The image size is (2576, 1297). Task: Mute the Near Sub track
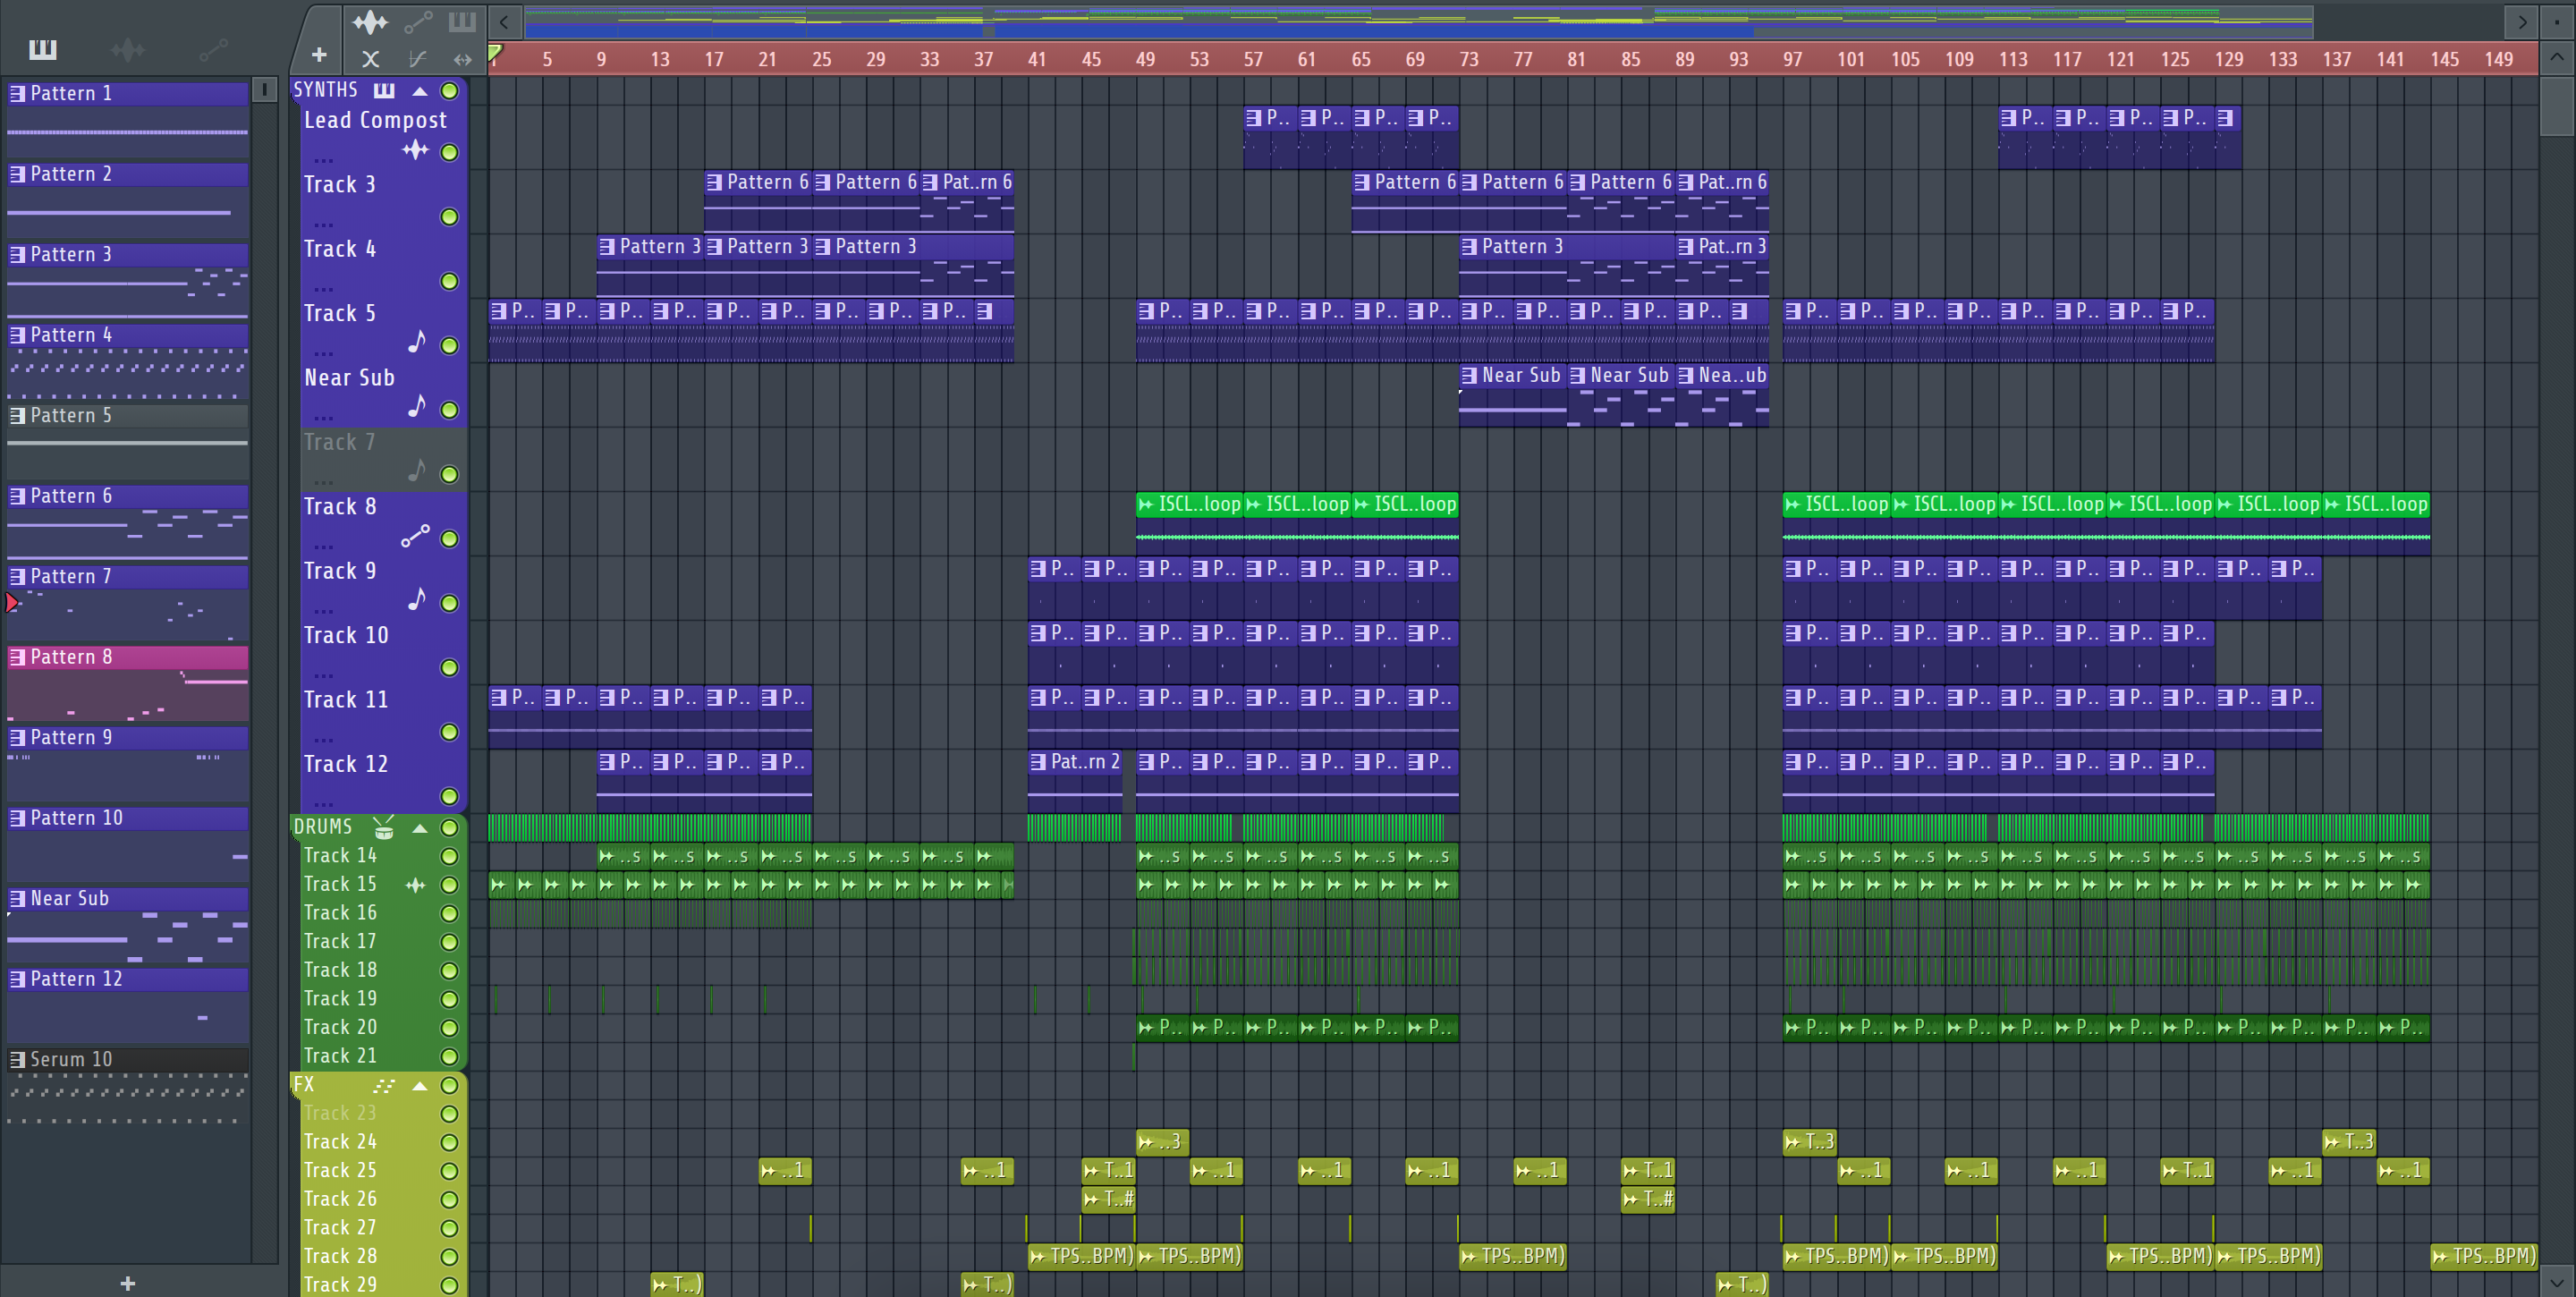pyautogui.click(x=450, y=410)
